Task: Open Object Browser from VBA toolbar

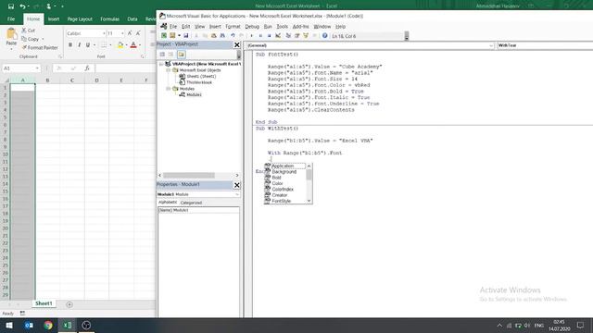Action: pos(306,36)
